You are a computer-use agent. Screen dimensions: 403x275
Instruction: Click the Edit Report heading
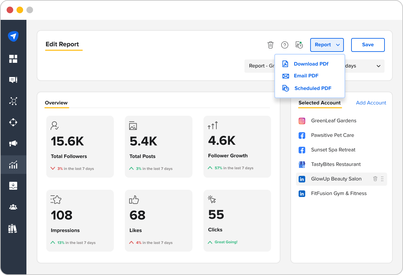click(x=62, y=44)
